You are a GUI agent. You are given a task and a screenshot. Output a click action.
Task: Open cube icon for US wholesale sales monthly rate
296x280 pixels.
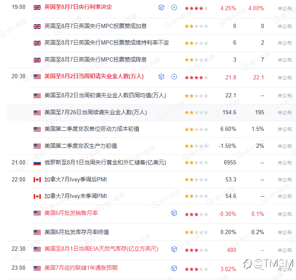coord(174,213)
